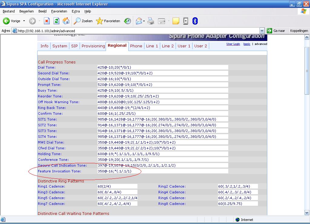Switch to the Phone tab
This screenshot has width=310, height=224.
136,46
